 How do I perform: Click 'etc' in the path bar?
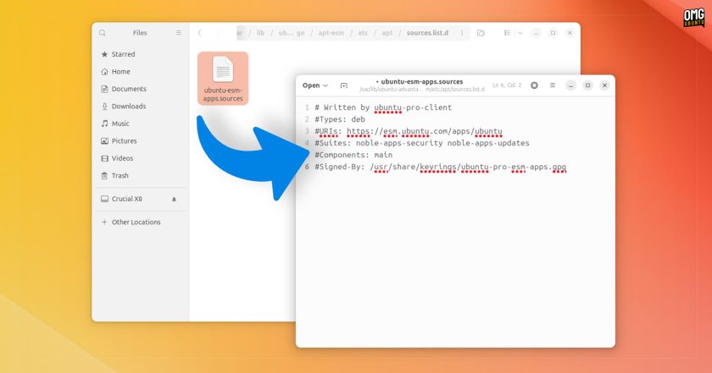(363, 33)
